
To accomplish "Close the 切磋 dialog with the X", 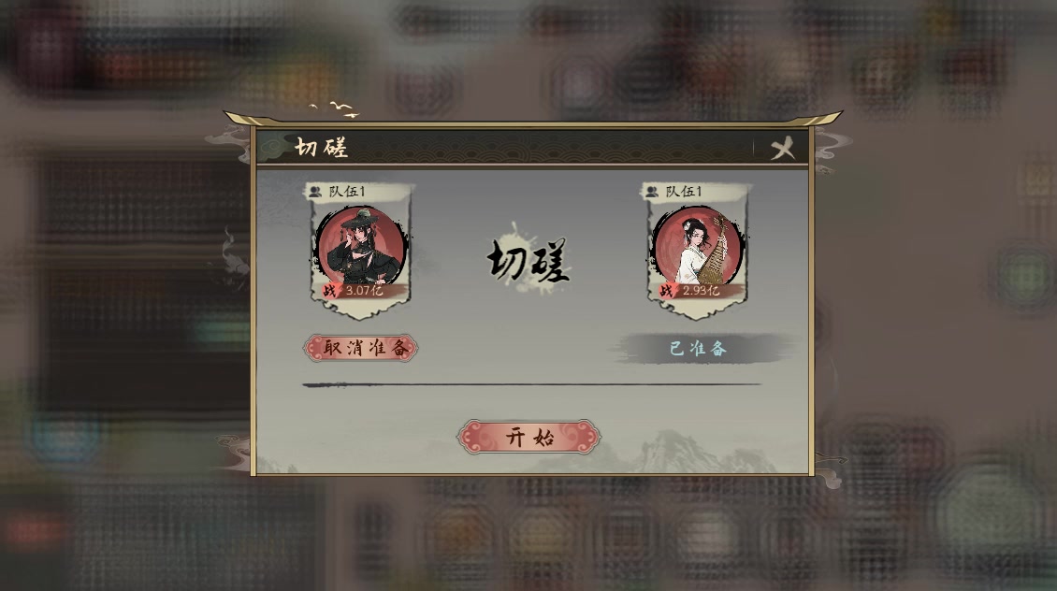I will point(782,149).
